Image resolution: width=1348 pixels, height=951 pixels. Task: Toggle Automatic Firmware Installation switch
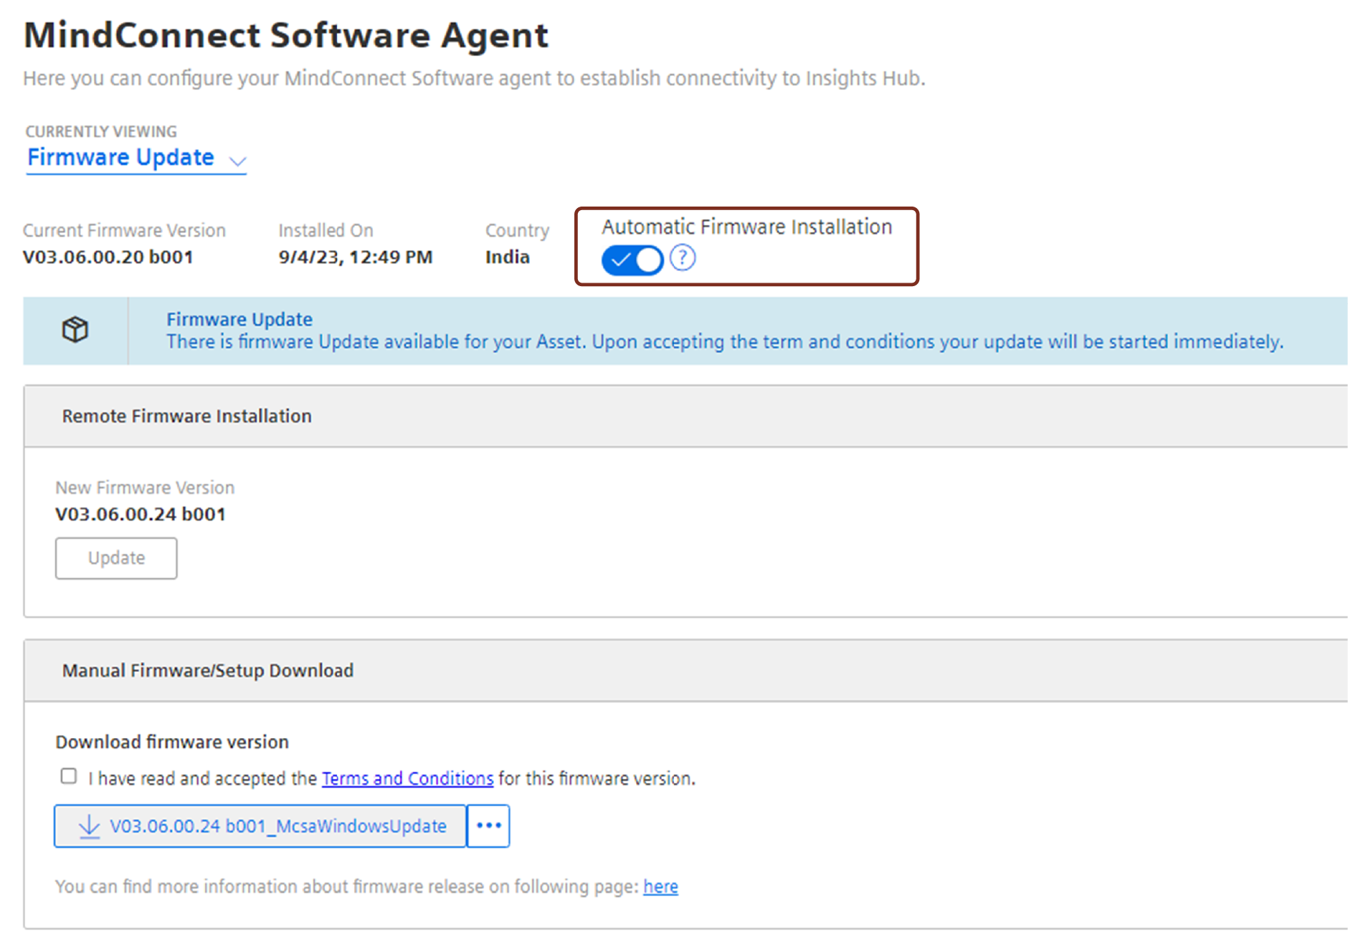[x=632, y=260]
